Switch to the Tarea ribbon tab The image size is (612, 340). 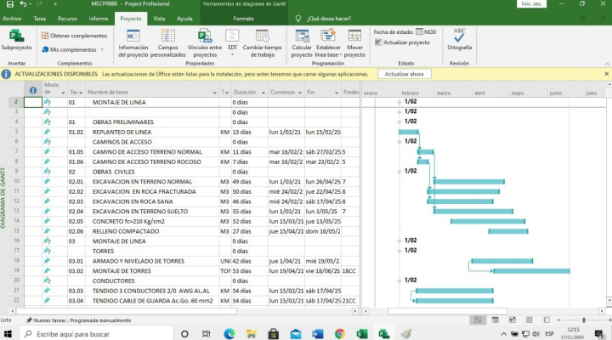click(40, 18)
